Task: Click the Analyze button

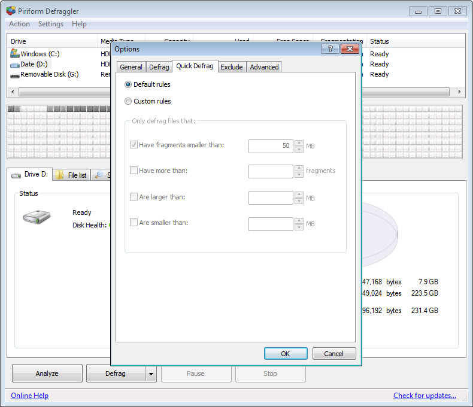Action: click(x=47, y=373)
